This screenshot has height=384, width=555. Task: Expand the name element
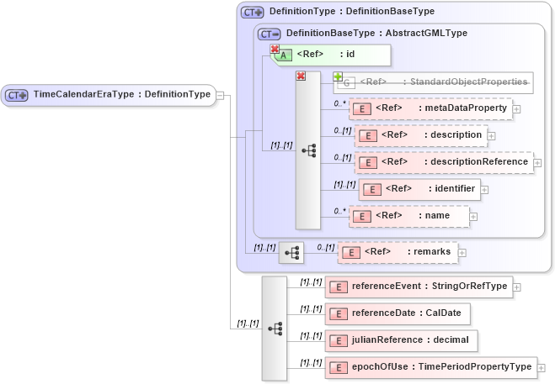pos(473,217)
